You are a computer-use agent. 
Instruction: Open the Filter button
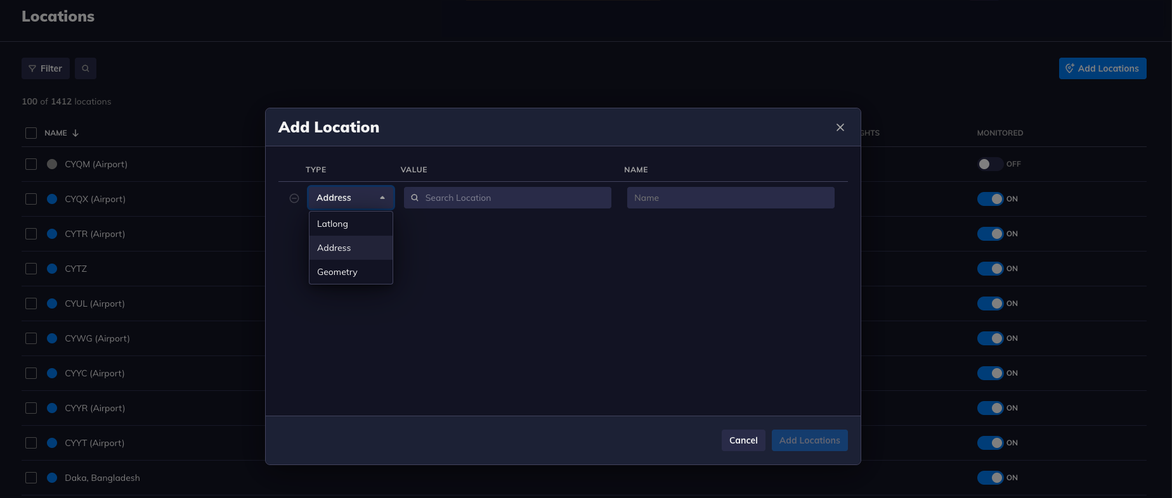point(46,68)
